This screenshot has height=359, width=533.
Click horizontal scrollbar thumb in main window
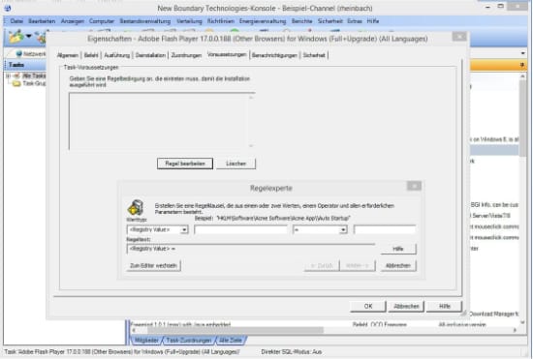235,330
